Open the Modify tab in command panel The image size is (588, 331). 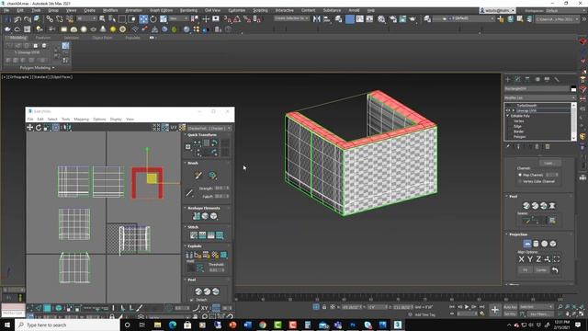517,79
